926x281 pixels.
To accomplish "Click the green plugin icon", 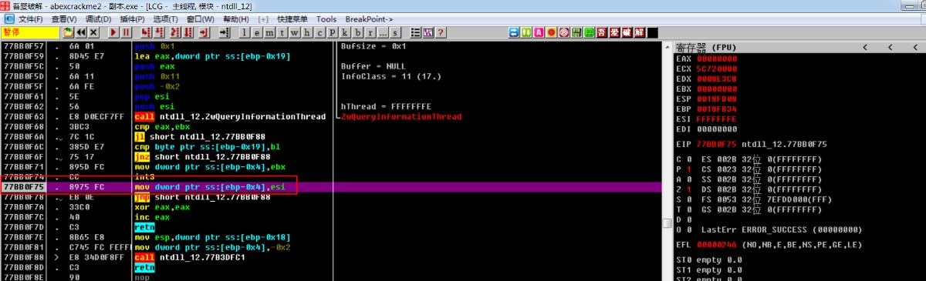I will coord(526,32).
